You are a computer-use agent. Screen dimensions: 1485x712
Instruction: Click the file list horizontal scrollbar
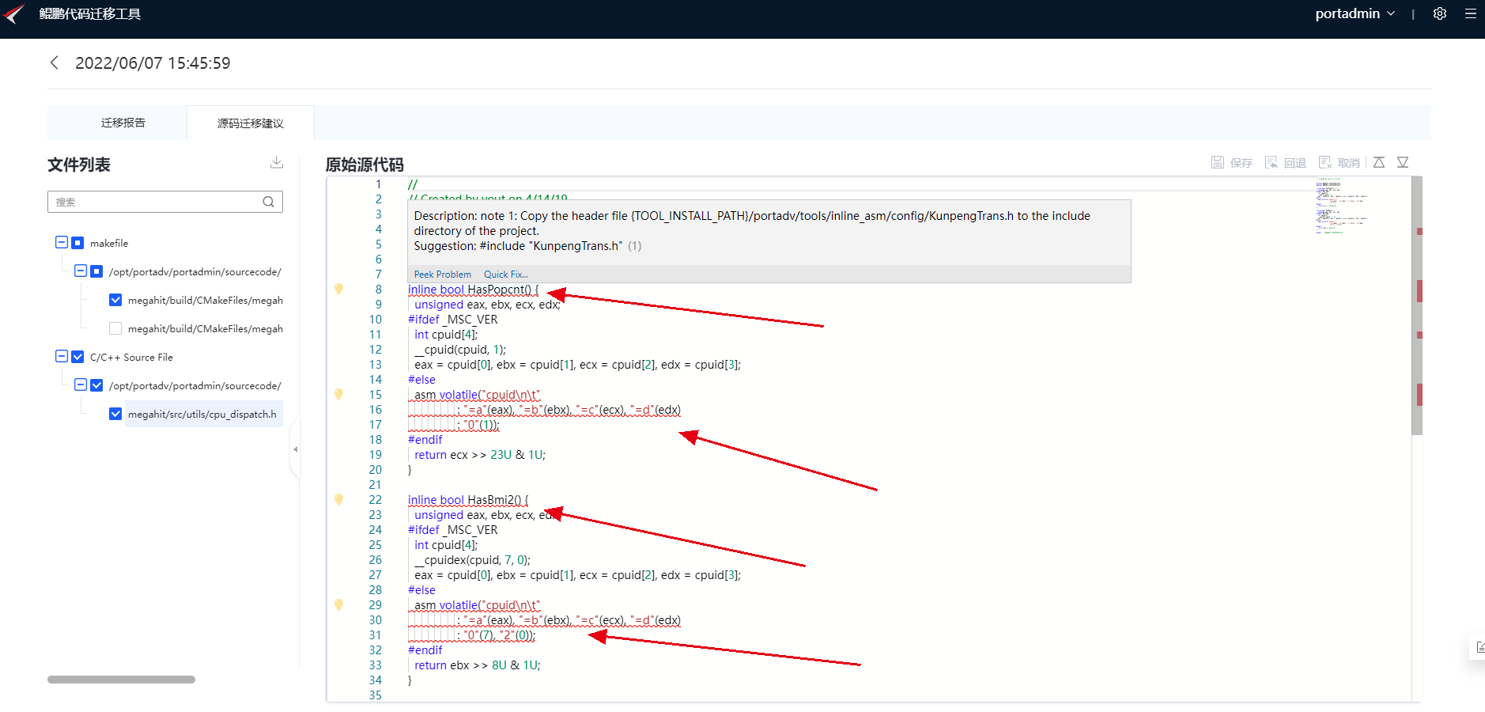121,680
